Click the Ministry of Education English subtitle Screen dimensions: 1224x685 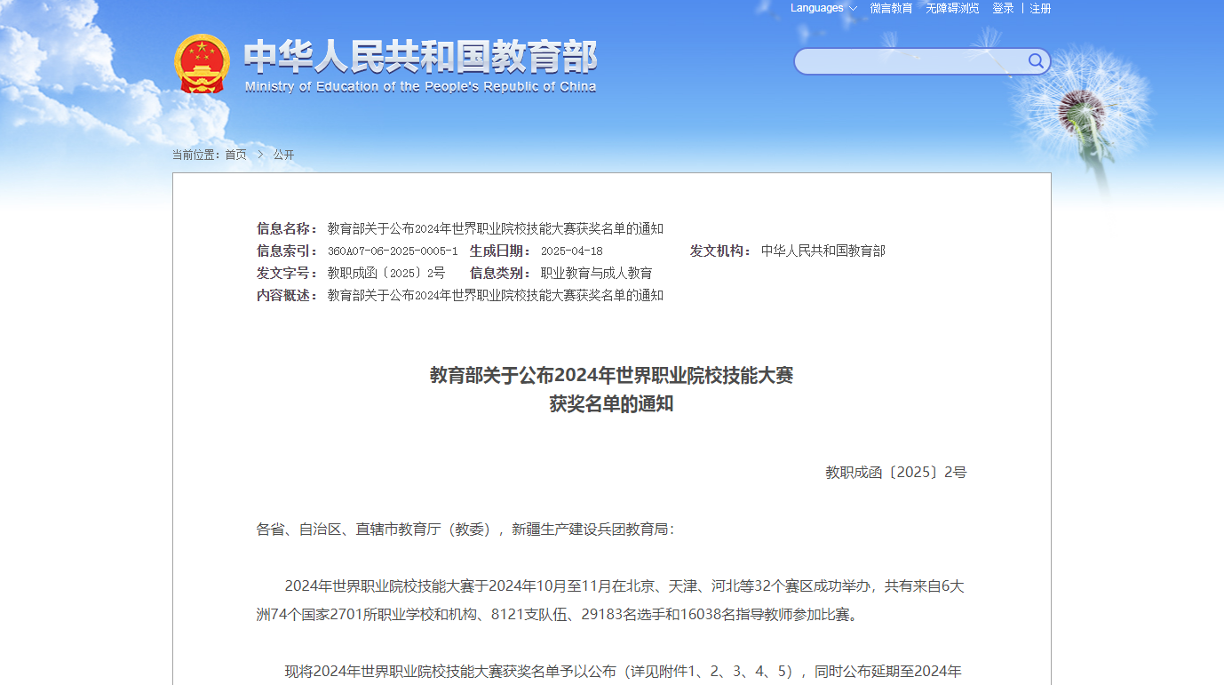(420, 87)
